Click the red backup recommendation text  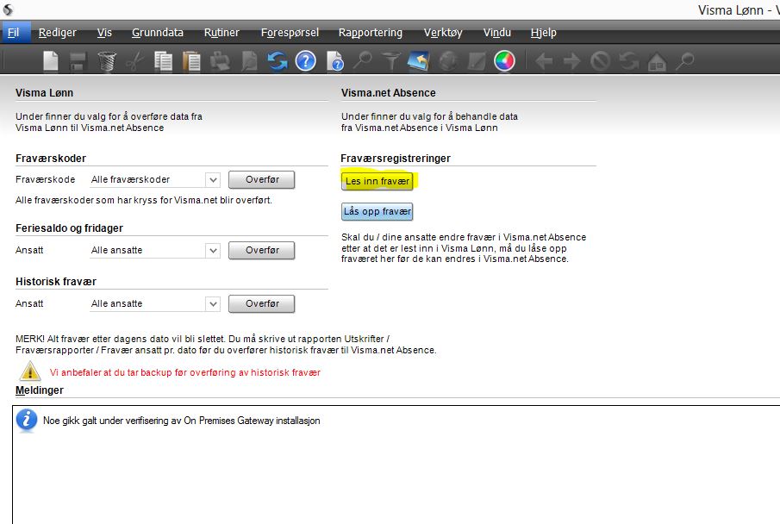[185, 372]
